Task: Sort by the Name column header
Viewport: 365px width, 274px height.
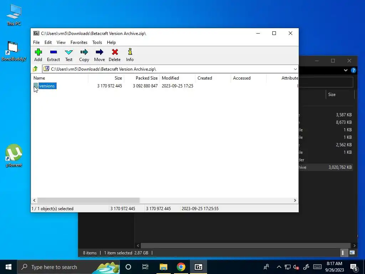Action: coord(60,78)
